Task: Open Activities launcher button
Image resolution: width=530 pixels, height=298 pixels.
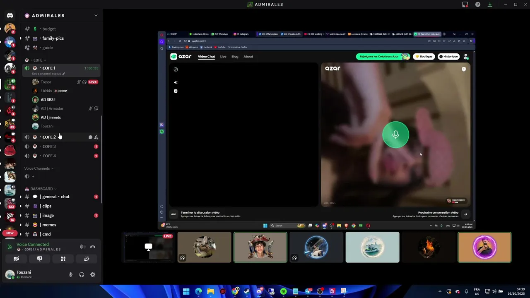Action: [x=63, y=259]
